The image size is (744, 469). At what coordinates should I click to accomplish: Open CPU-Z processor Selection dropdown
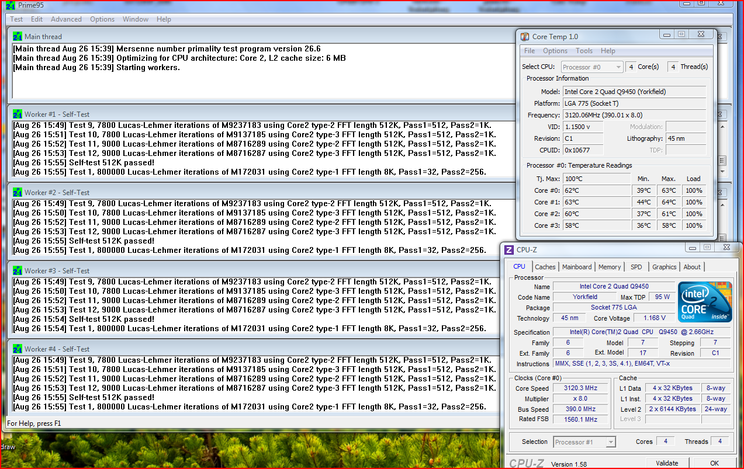click(584, 442)
